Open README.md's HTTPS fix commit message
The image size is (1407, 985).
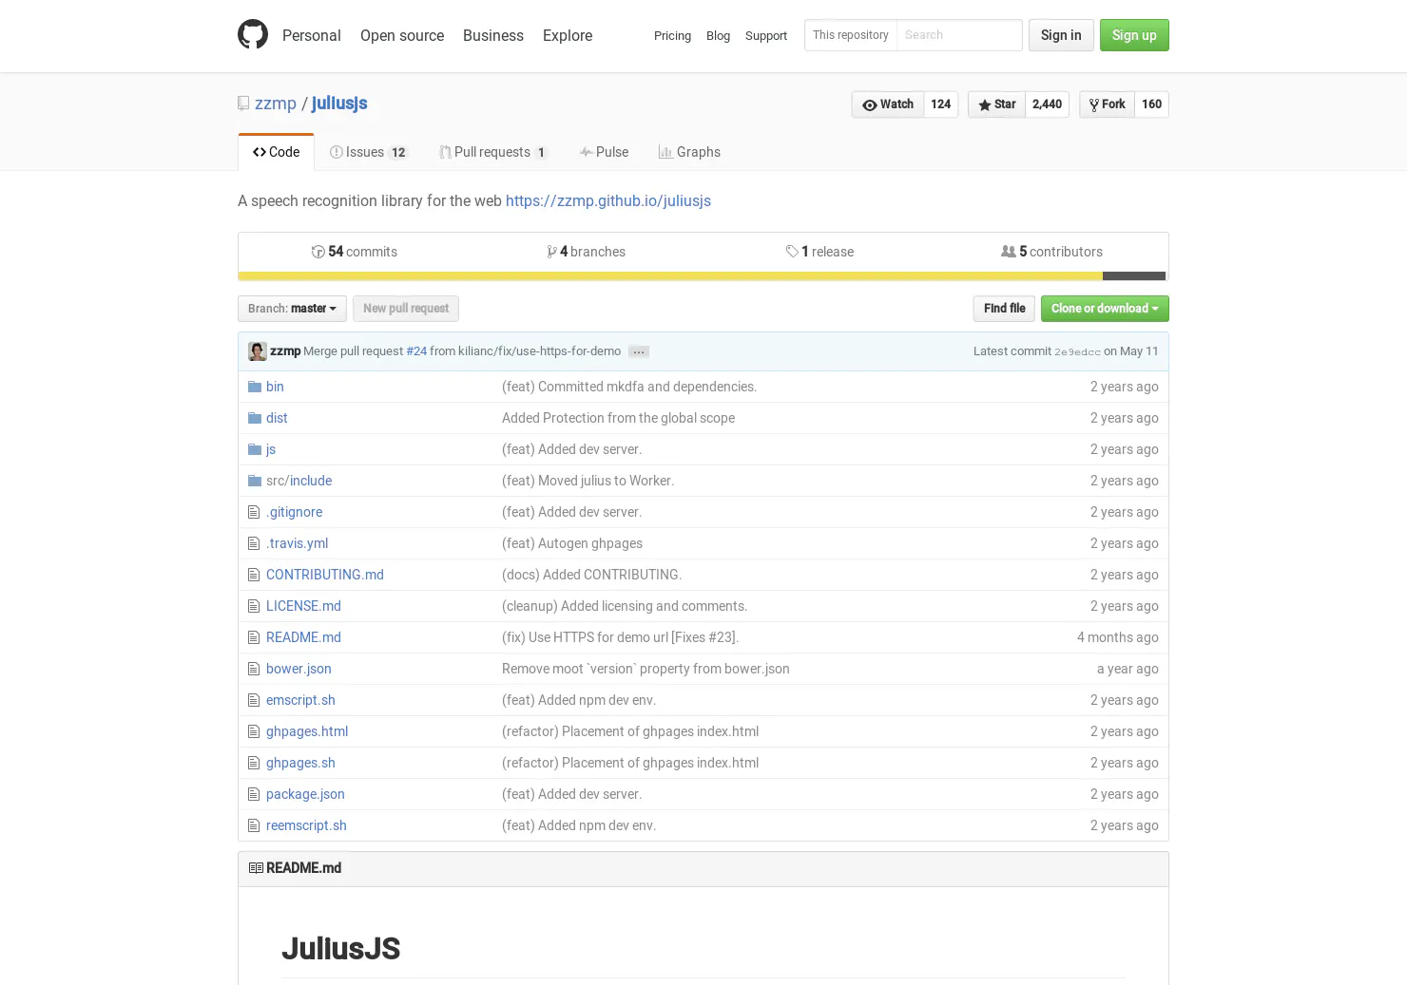tap(620, 637)
